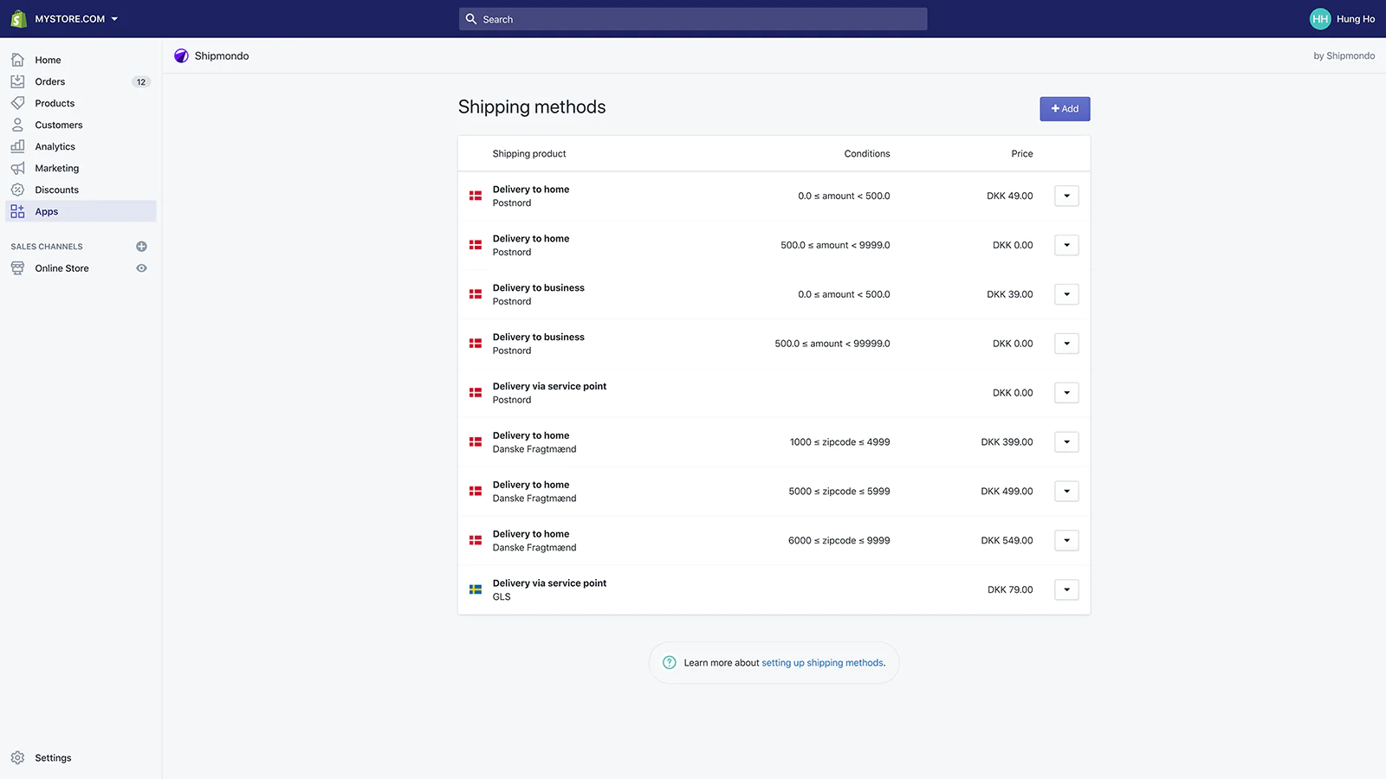The width and height of the screenshot is (1386, 779).
Task: Expand dropdown for DKK 399.00 row
Action: pyautogui.click(x=1066, y=442)
